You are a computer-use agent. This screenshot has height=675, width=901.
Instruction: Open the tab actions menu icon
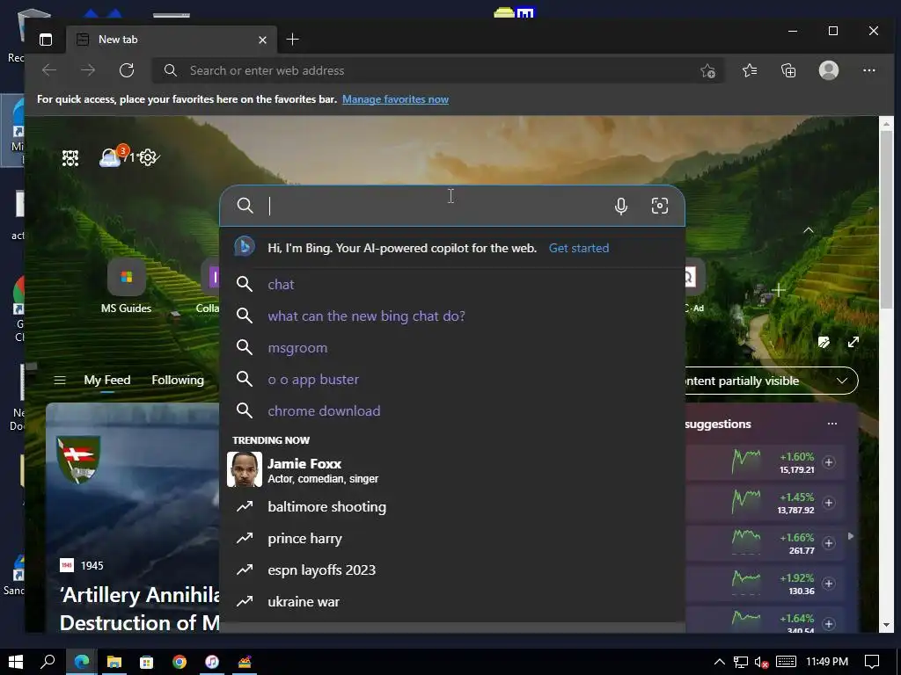46,40
